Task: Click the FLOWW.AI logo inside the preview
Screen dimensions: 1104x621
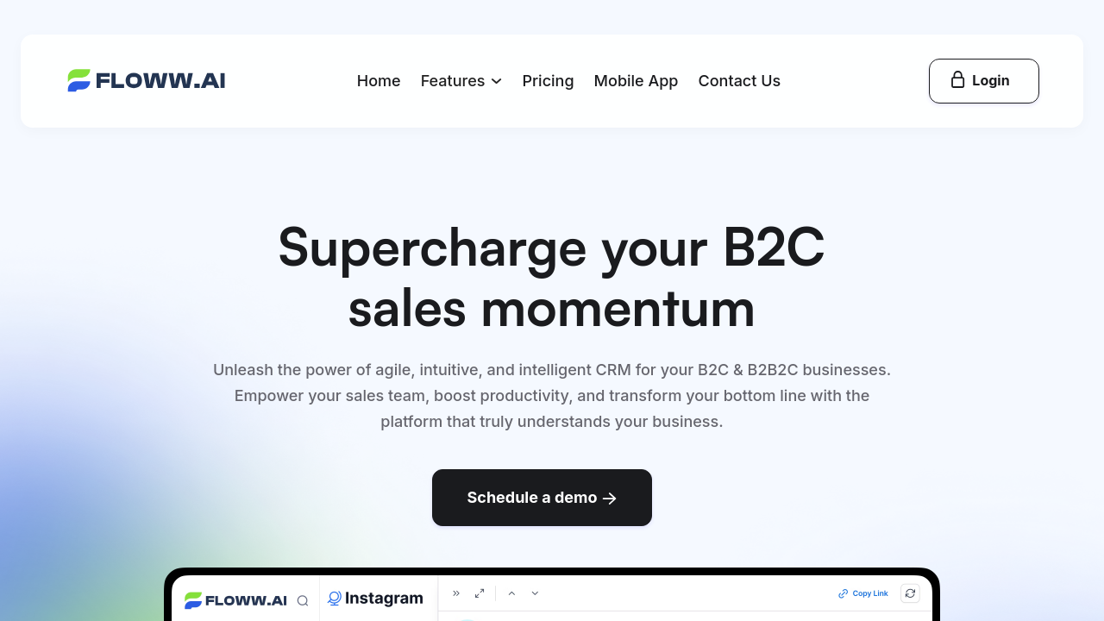Action: [x=235, y=600]
